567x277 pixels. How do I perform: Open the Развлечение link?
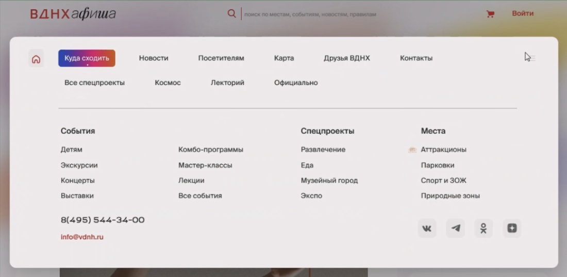coord(323,150)
